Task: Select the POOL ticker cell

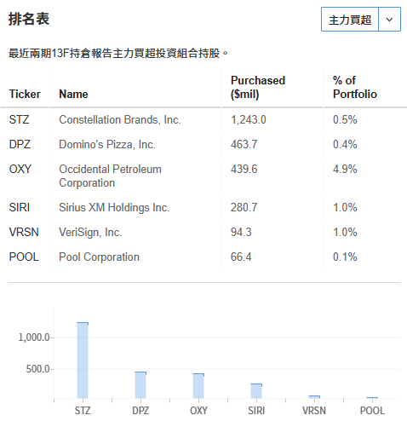Action: point(24,257)
